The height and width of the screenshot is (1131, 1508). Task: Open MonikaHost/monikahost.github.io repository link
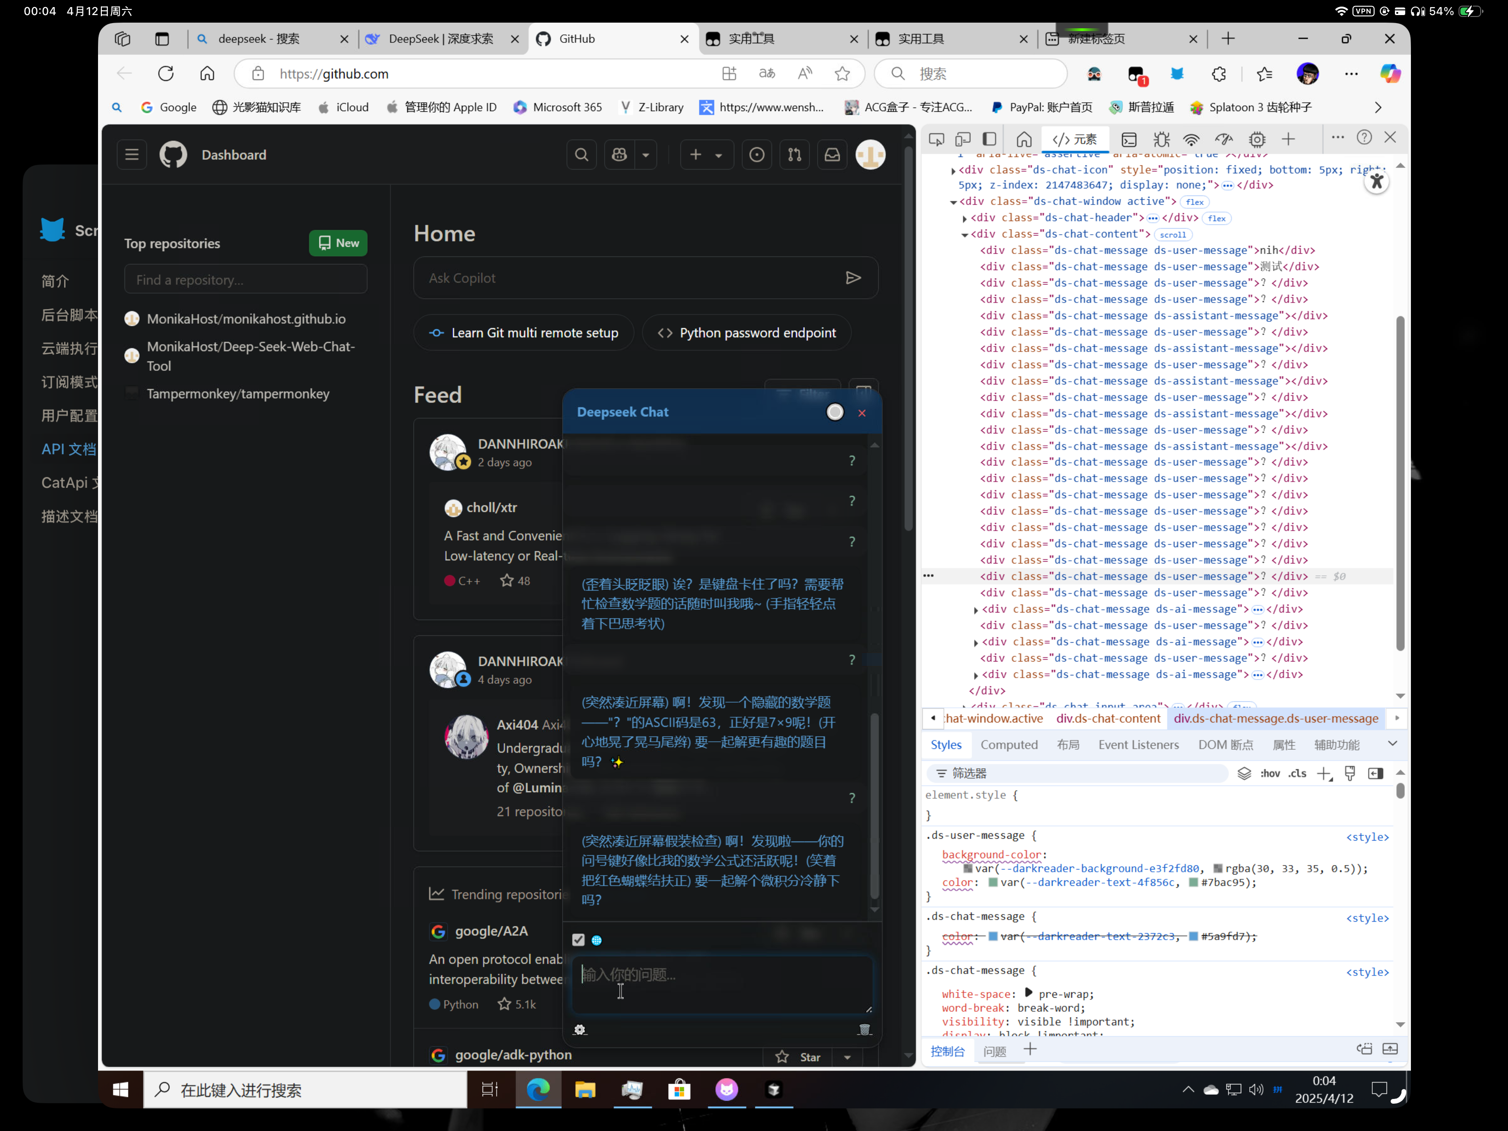click(x=246, y=319)
